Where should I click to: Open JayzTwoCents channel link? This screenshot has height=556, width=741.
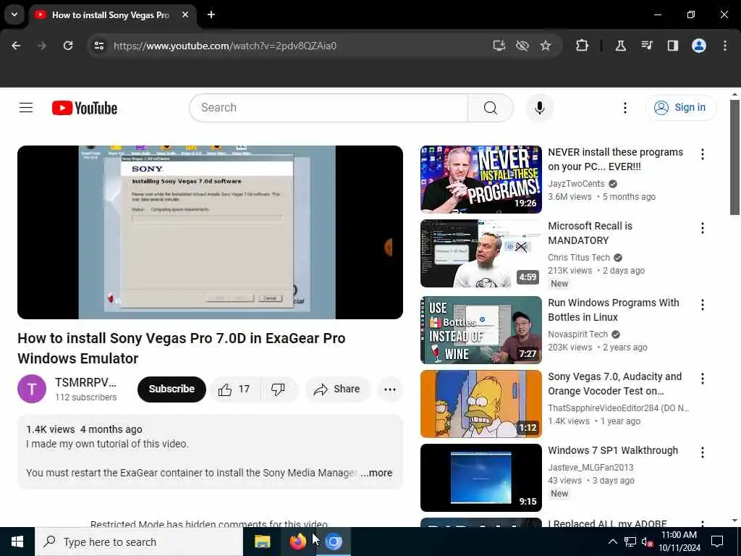tap(576, 183)
